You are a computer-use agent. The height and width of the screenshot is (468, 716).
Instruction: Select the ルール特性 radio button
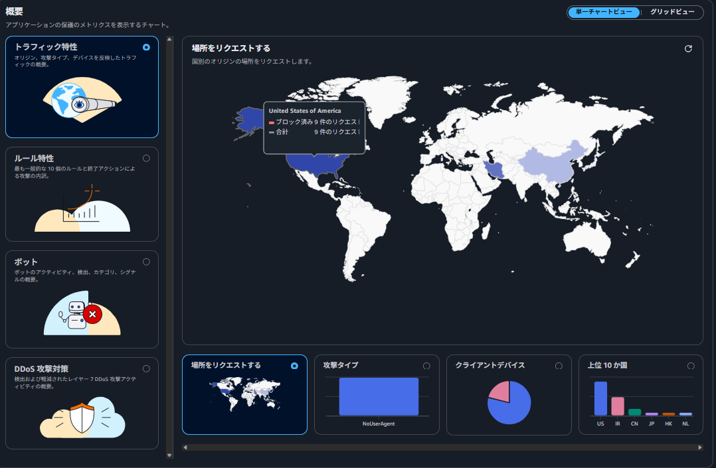pyautogui.click(x=146, y=158)
